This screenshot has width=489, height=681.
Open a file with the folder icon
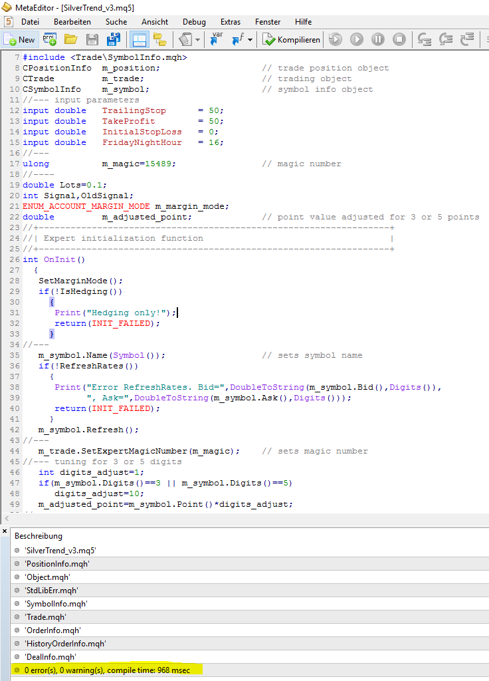click(x=71, y=39)
